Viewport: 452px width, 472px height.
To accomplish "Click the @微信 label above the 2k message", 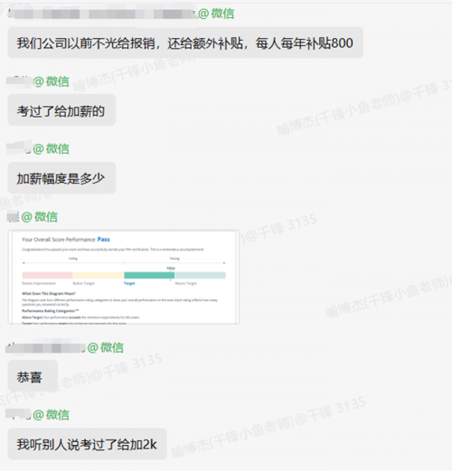I will pyautogui.click(x=52, y=415).
